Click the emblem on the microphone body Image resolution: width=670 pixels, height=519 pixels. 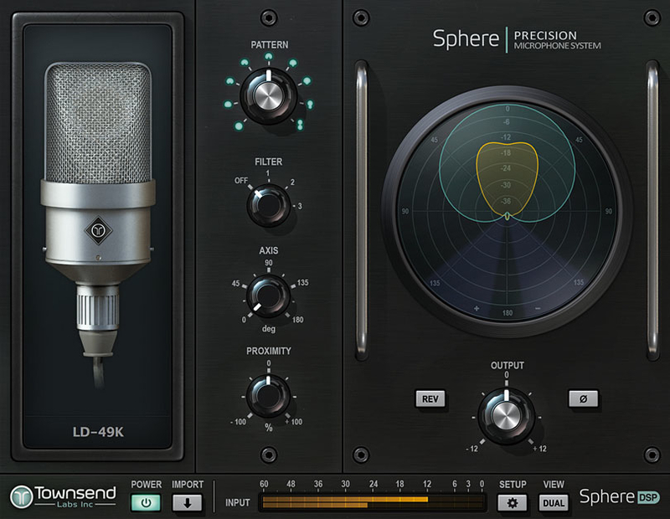point(98,231)
